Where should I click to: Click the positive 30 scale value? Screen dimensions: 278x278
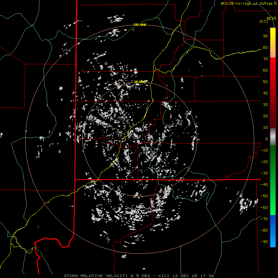tap(265, 105)
